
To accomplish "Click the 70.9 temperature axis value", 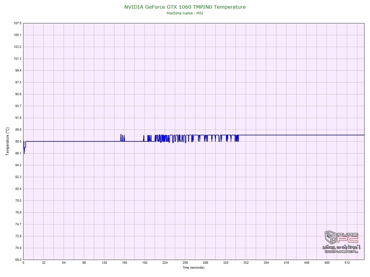I will tap(18, 248).
